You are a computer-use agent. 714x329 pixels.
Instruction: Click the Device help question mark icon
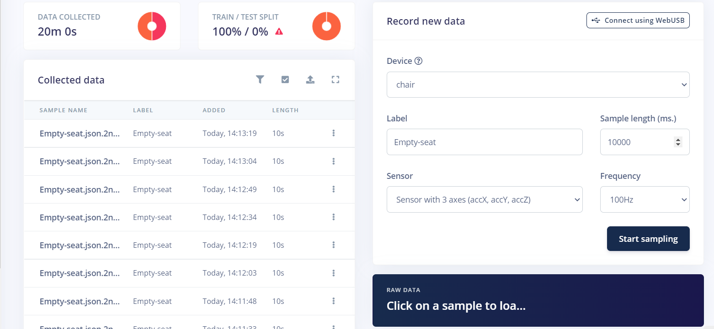click(418, 61)
